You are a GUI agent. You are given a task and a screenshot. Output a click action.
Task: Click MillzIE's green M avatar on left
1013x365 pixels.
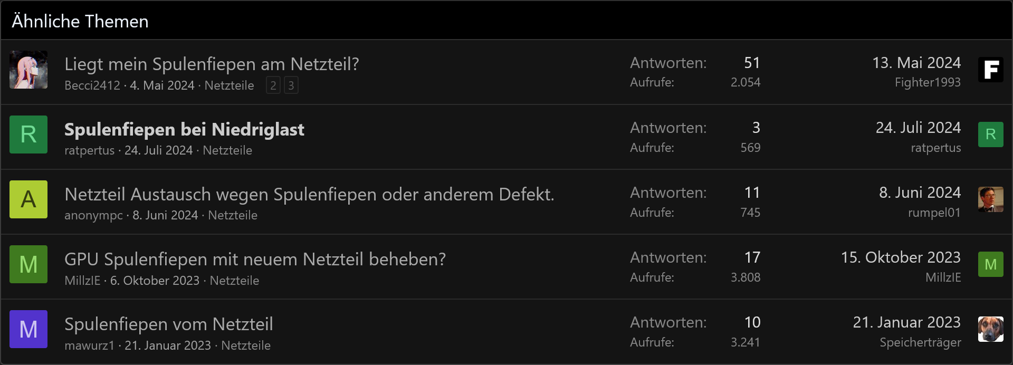point(28,264)
